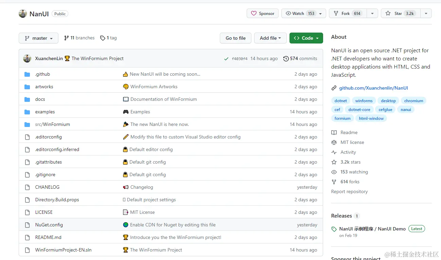This screenshot has height=260, width=441.
Task: Open the github.com/Xuanchenlin/NanUI link
Action: coord(373,88)
